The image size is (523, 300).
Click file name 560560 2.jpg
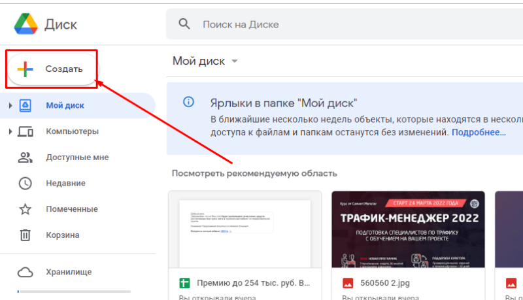coord(385,283)
